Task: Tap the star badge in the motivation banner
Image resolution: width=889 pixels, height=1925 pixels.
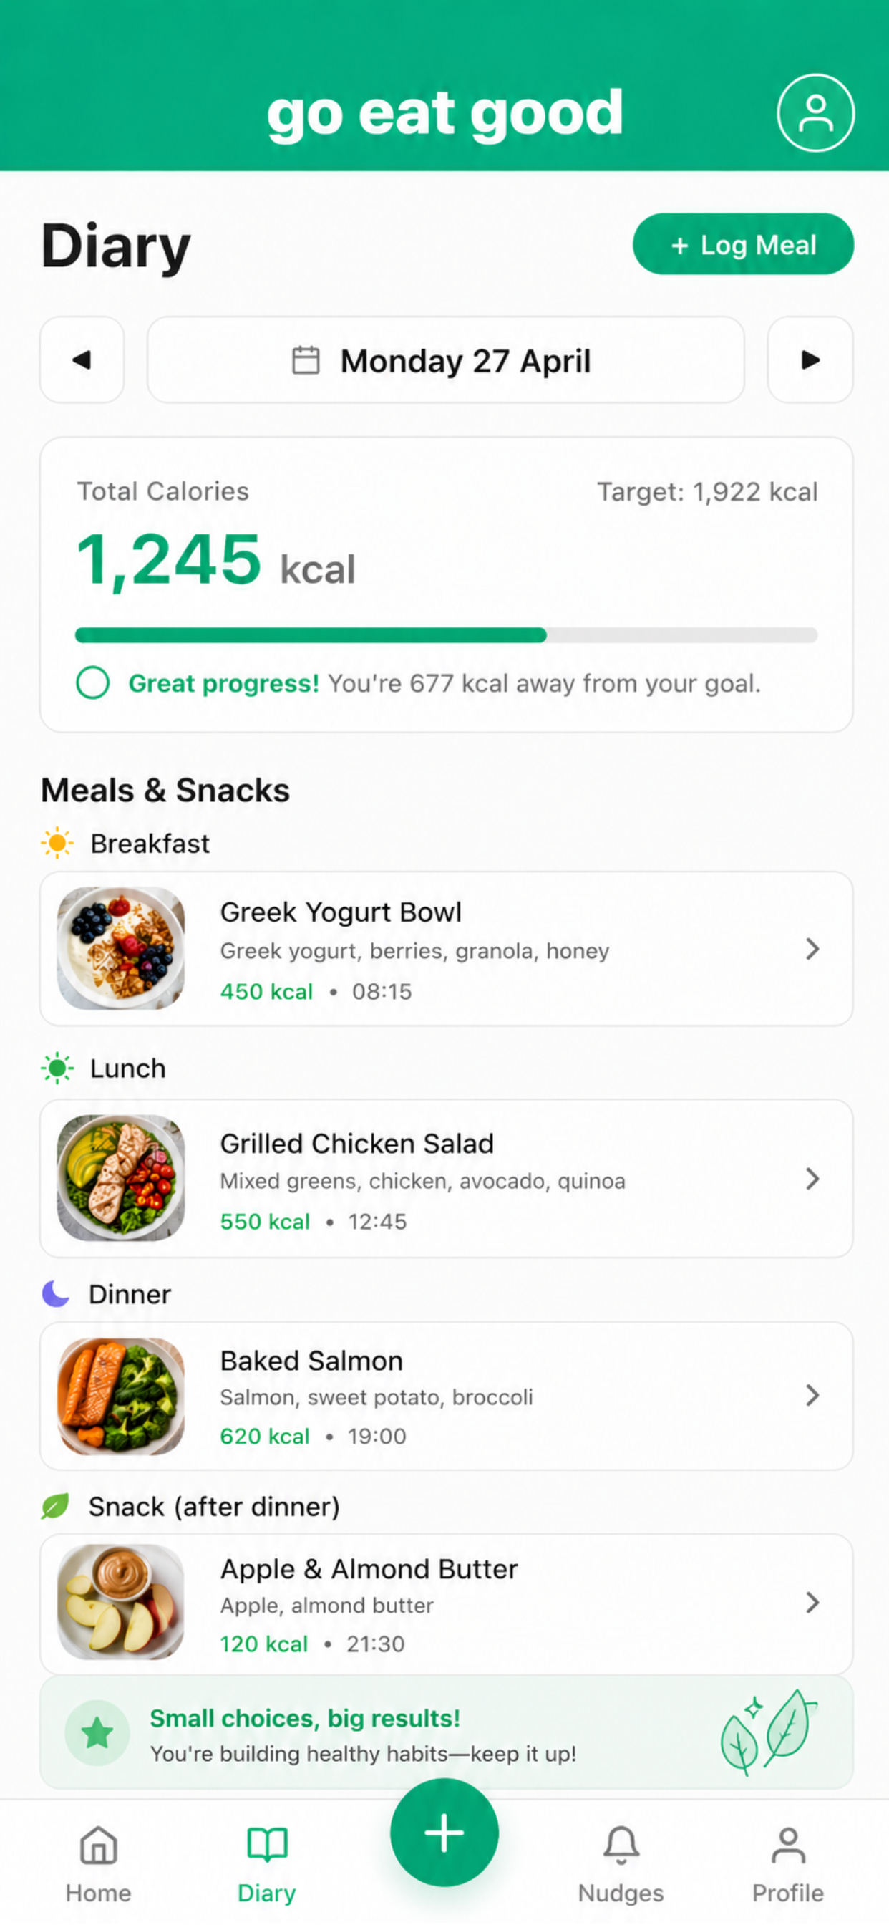Action: tap(97, 1732)
